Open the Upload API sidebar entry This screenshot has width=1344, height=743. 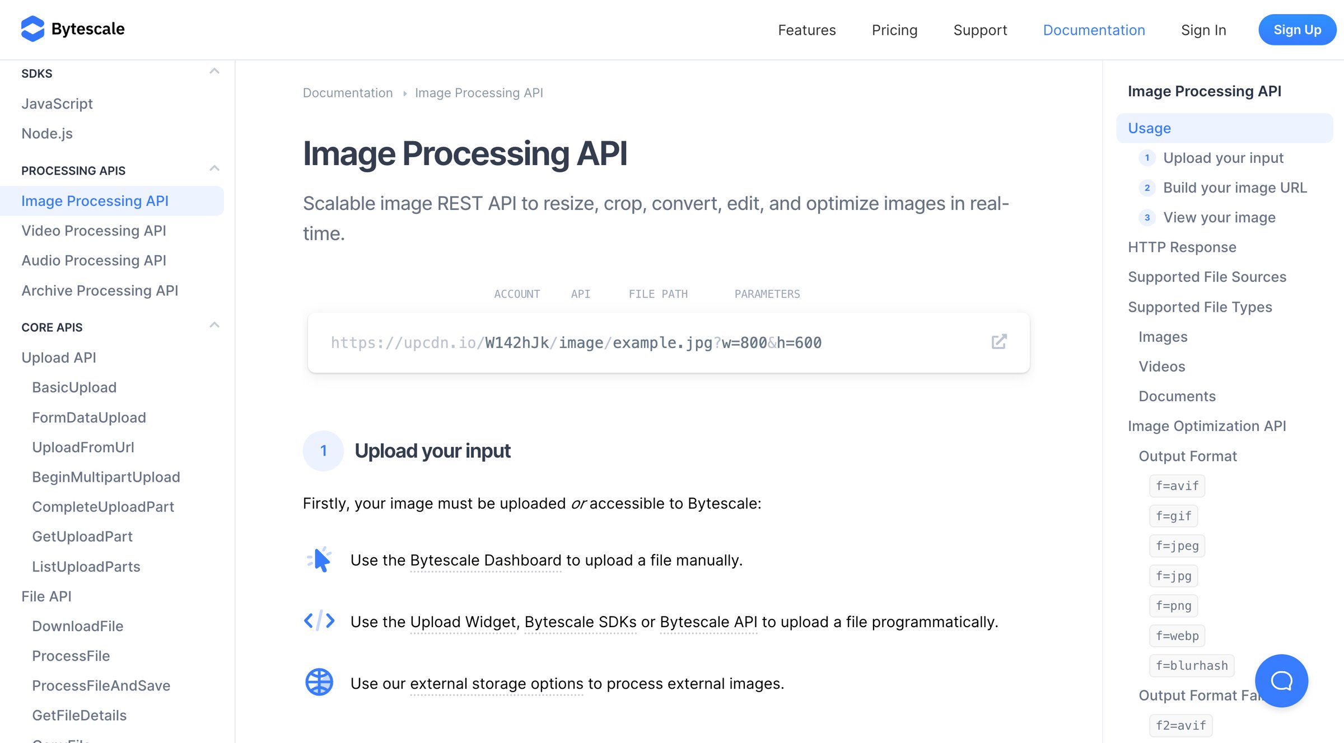click(x=59, y=358)
